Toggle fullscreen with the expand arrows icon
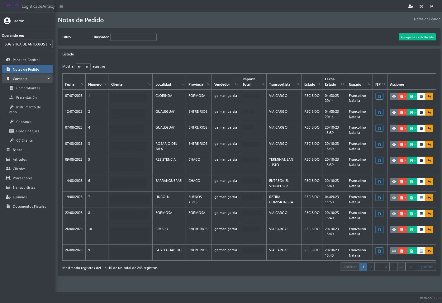Screen dimensions: 442x303 [421, 6]
